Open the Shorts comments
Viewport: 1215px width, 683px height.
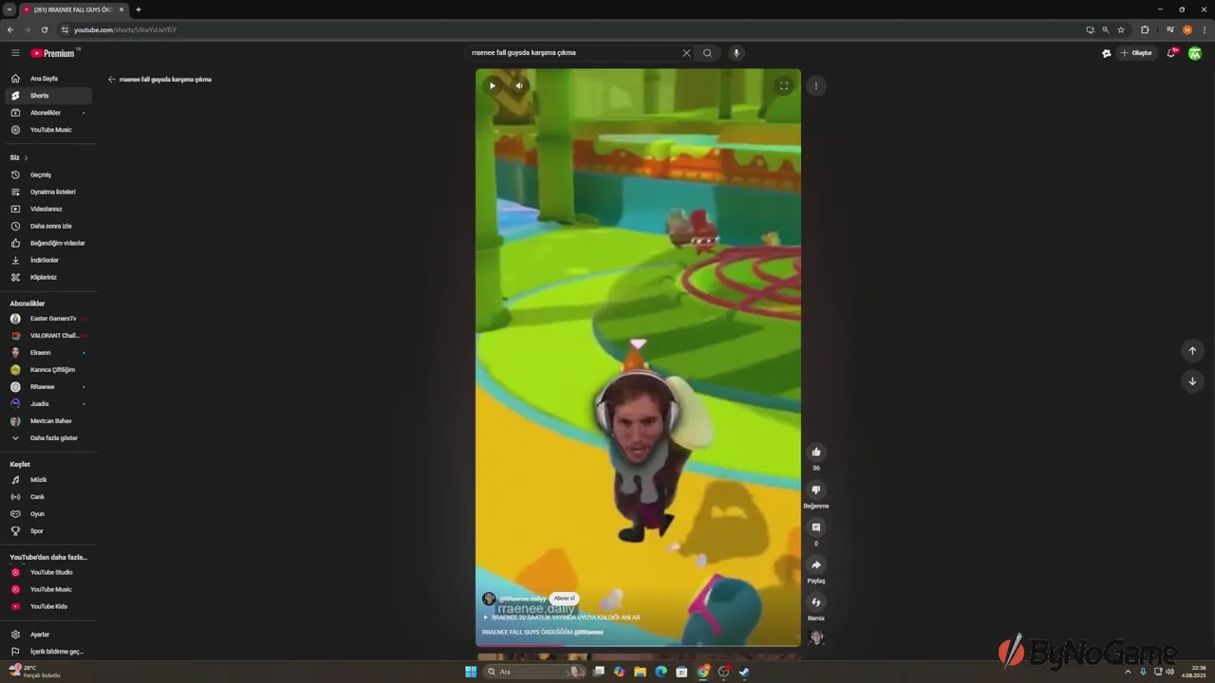(815, 527)
